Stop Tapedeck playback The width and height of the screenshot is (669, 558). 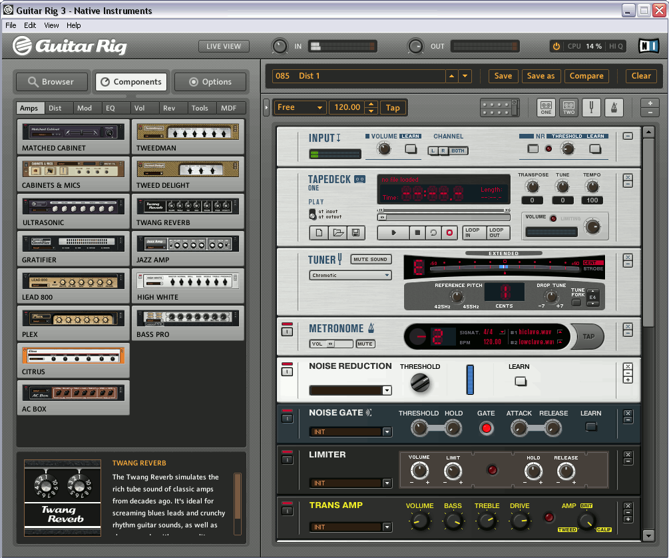[417, 232]
